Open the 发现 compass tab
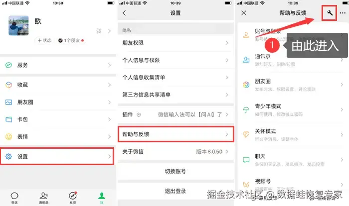This screenshot has height=206, width=349. pyautogui.click(x=73, y=198)
